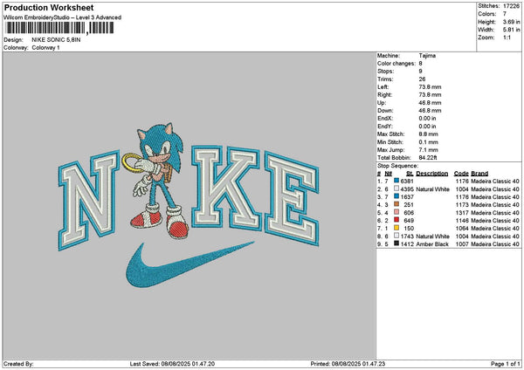Image resolution: width=524 pixels, height=370 pixels.
Task: Select the zoom value '1:1'
Action: tap(507, 38)
